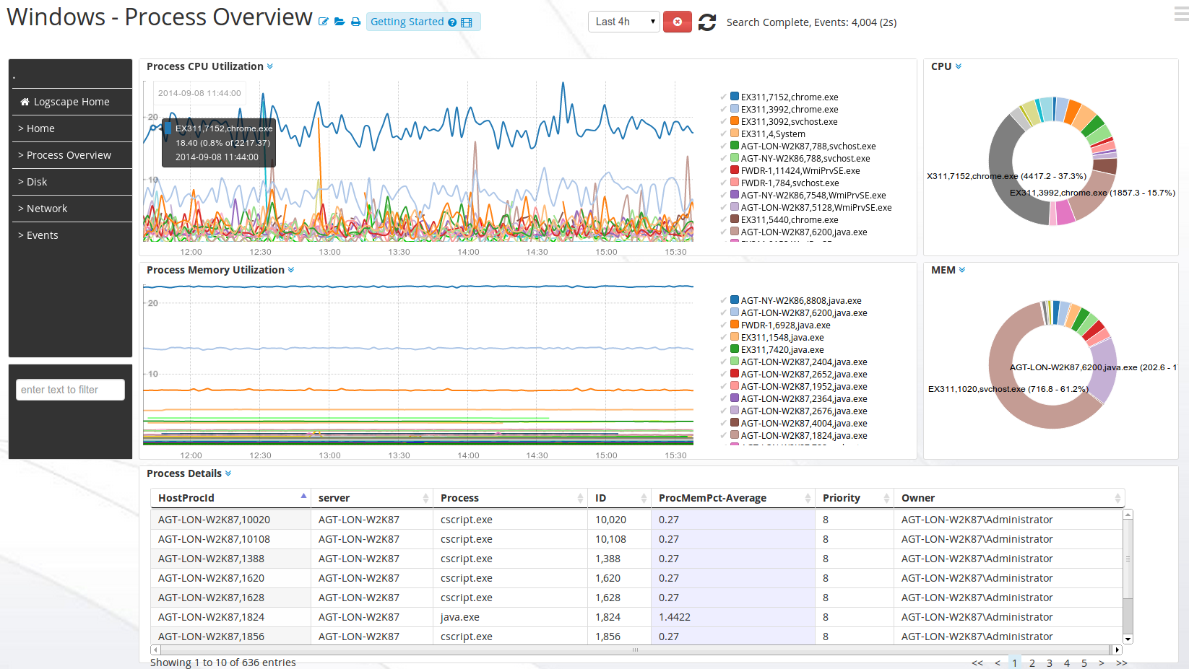Viewport: 1189px width, 669px height.
Task: Expand Process CPU Utilization panel chevron
Action: coord(270,66)
